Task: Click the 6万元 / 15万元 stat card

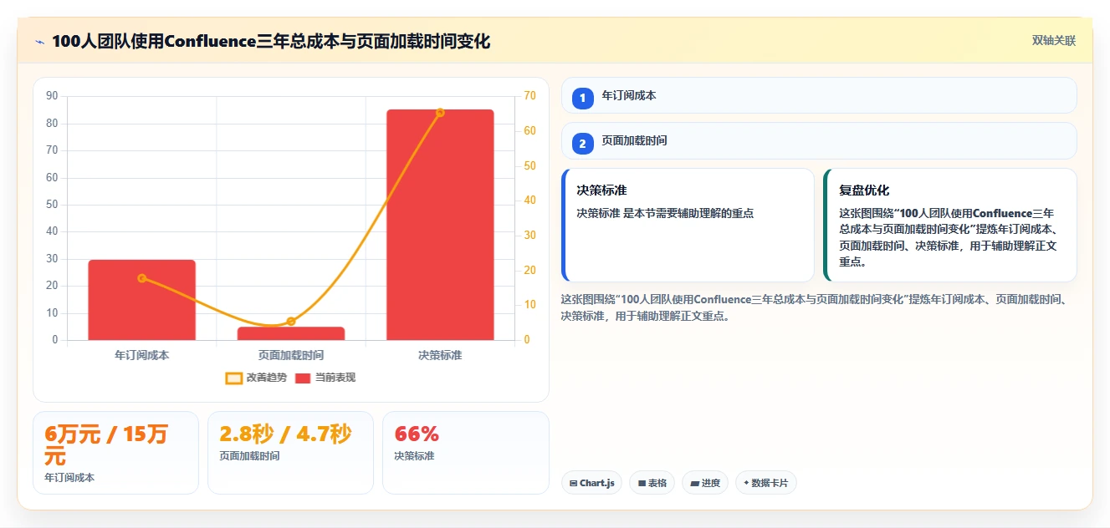Action: tap(115, 453)
